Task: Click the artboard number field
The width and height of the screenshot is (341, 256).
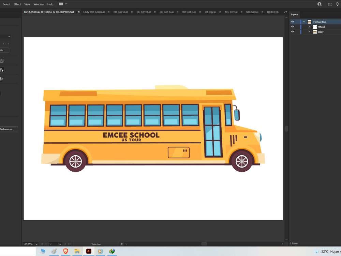Action: point(54,244)
